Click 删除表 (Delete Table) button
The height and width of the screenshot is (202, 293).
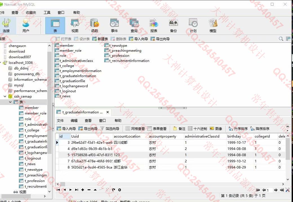[x=118, y=39]
